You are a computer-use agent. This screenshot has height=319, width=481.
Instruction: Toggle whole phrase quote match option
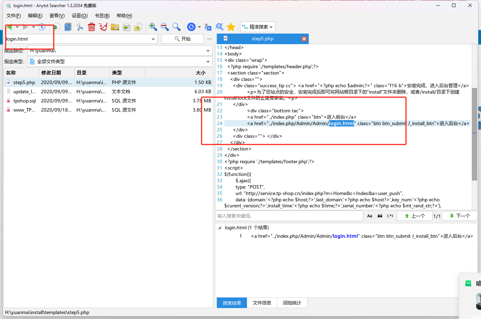pyautogui.click(x=380, y=216)
